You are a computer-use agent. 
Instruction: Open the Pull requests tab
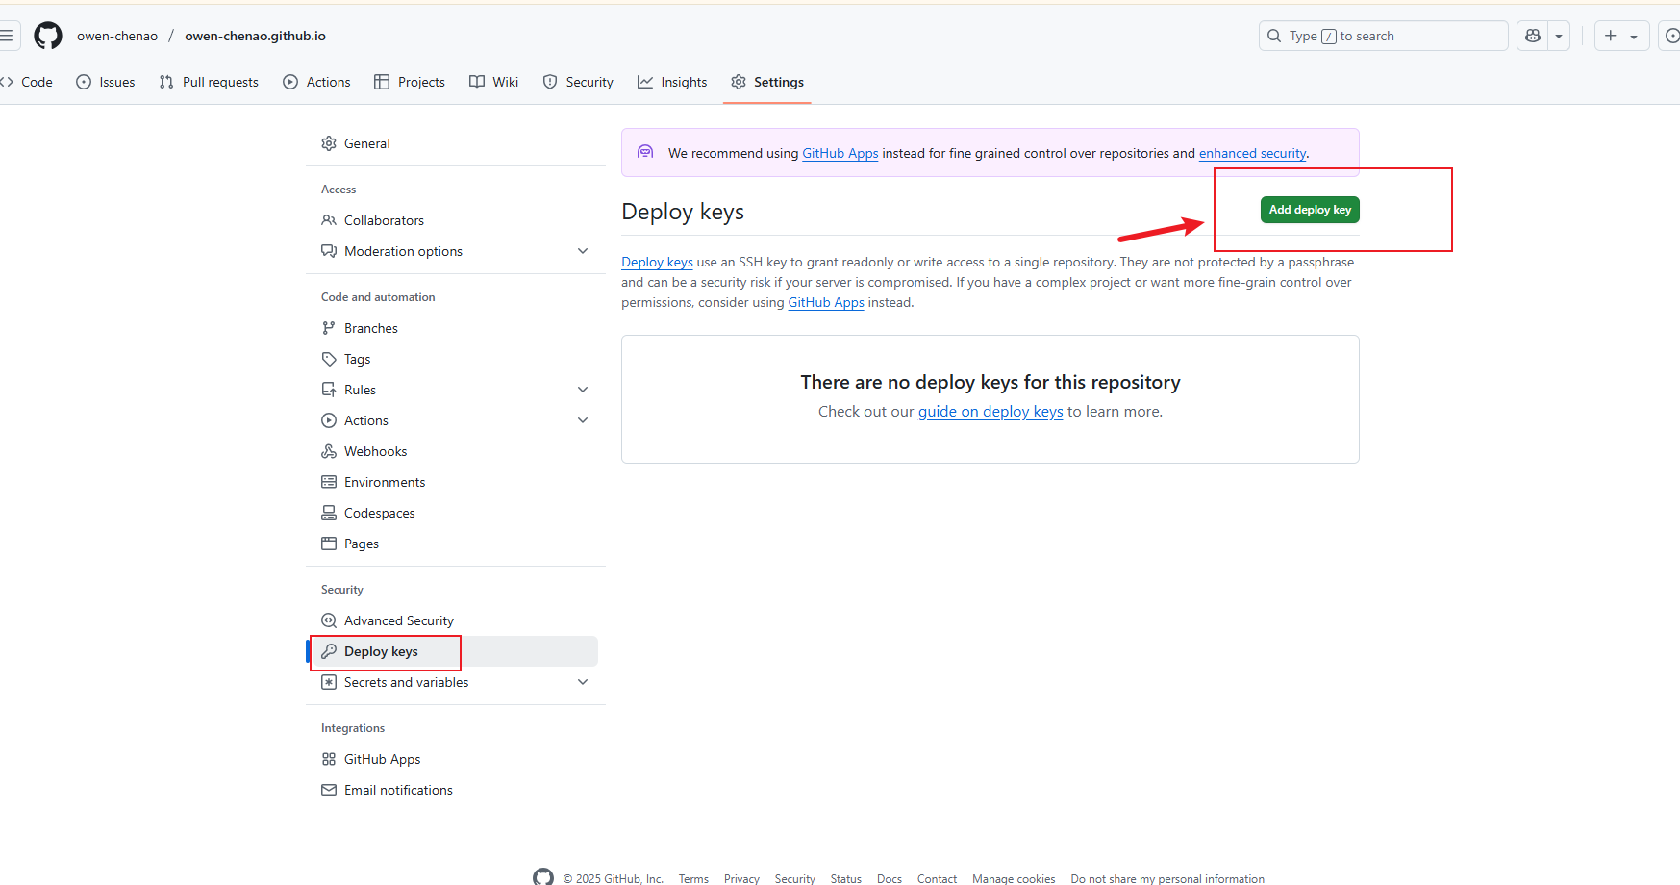[x=209, y=82]
